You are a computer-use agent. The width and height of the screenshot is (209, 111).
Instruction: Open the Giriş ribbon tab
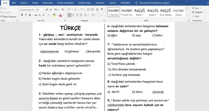pyautogui.click(x=5, y=3)
